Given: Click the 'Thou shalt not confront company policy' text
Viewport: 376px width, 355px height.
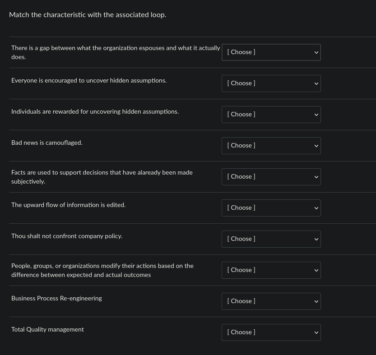Looking at the screenshot, I should tap(67, 236).
